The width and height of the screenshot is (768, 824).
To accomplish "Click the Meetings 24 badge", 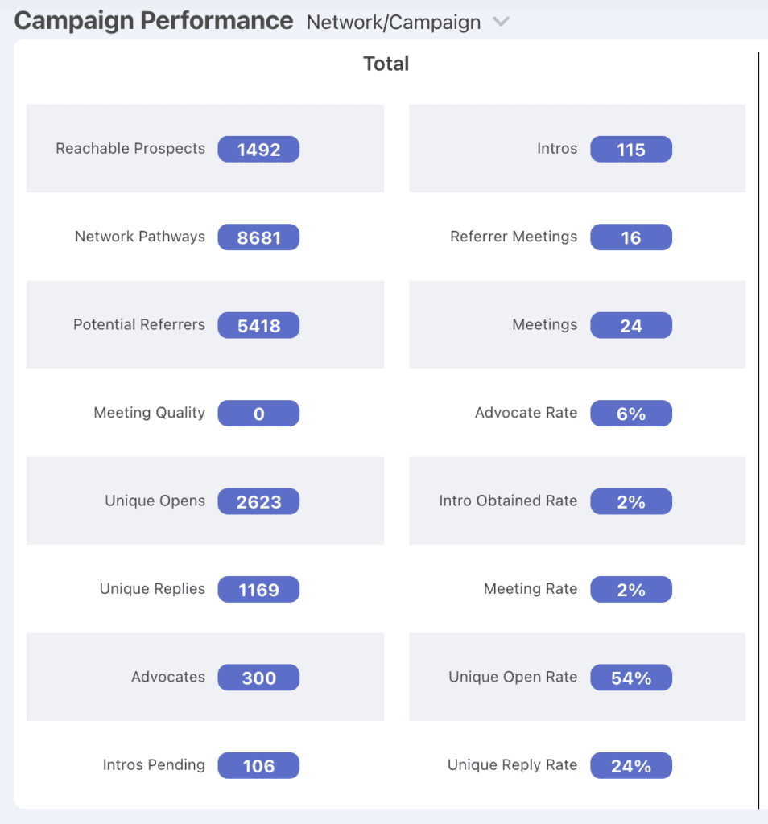I will tap(631, 325).
